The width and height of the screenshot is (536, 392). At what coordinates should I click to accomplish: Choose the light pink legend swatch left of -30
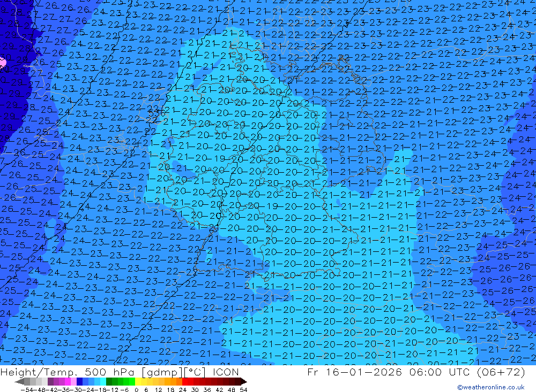click(x=73, y=382)
